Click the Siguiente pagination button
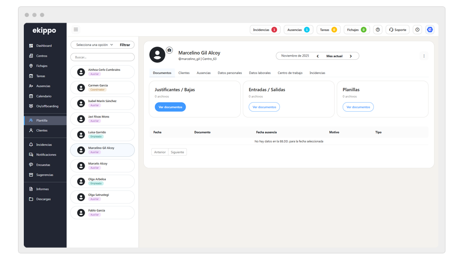The image size is (476, 262). click(177, 152)
